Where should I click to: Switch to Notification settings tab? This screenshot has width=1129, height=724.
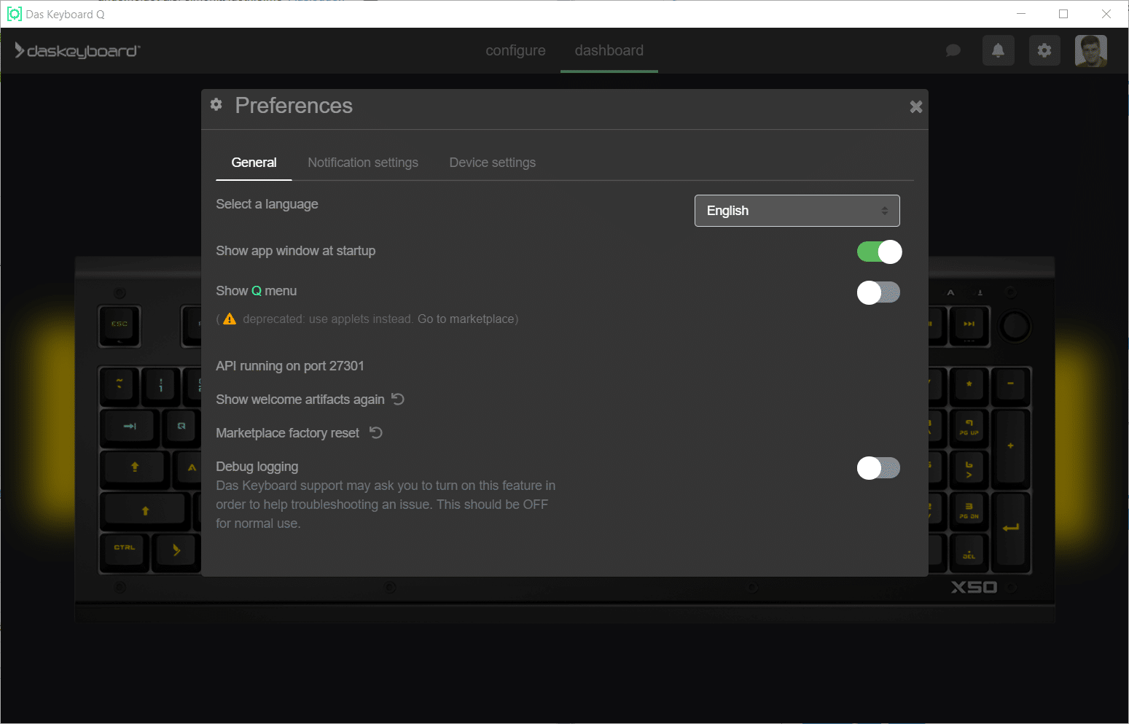point(363,163)
